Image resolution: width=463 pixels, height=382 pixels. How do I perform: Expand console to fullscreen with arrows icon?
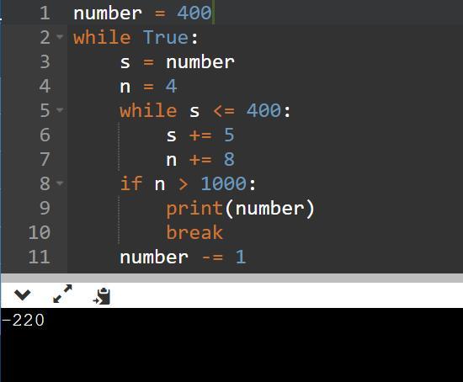62,294
